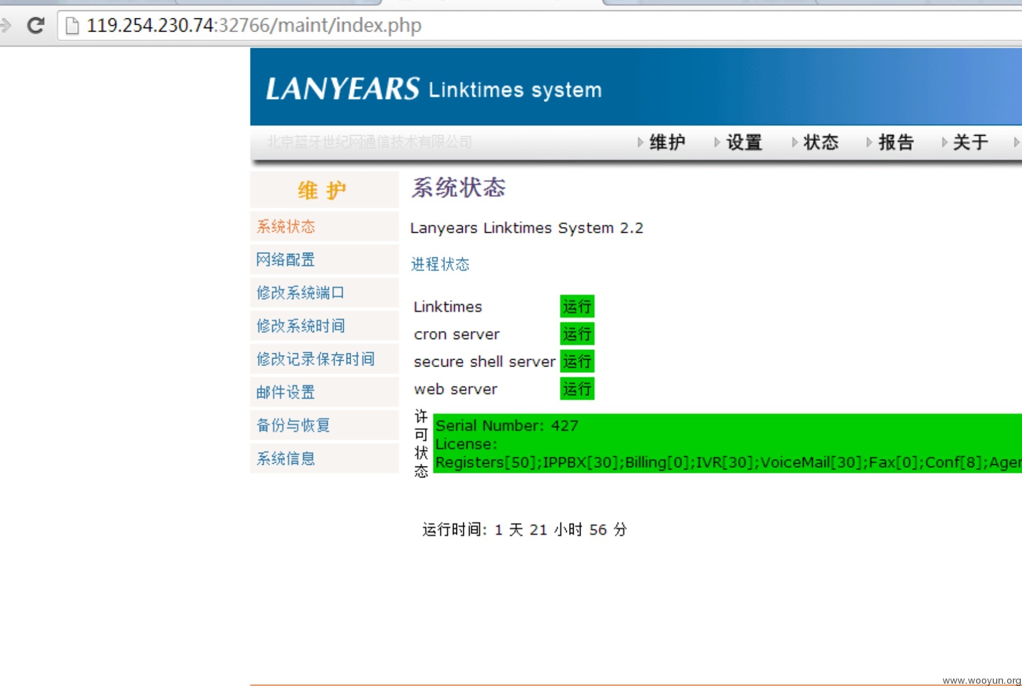
Task: Click the 运行 status for secure shell server
Action: click(577, 361)
